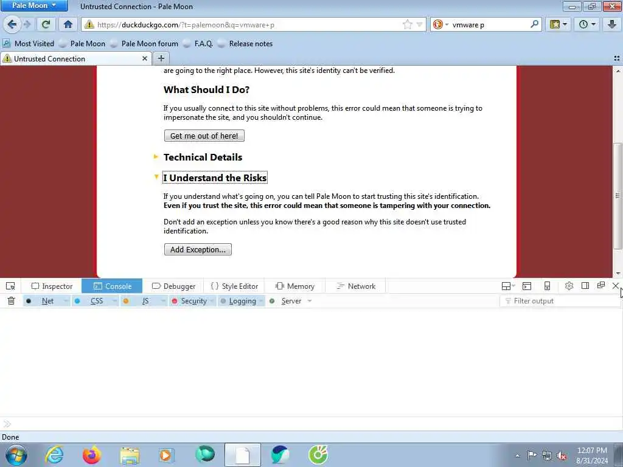Open the Windows Start menu
Viewport: 623px width, 467px height.
(x=16, y=455)
